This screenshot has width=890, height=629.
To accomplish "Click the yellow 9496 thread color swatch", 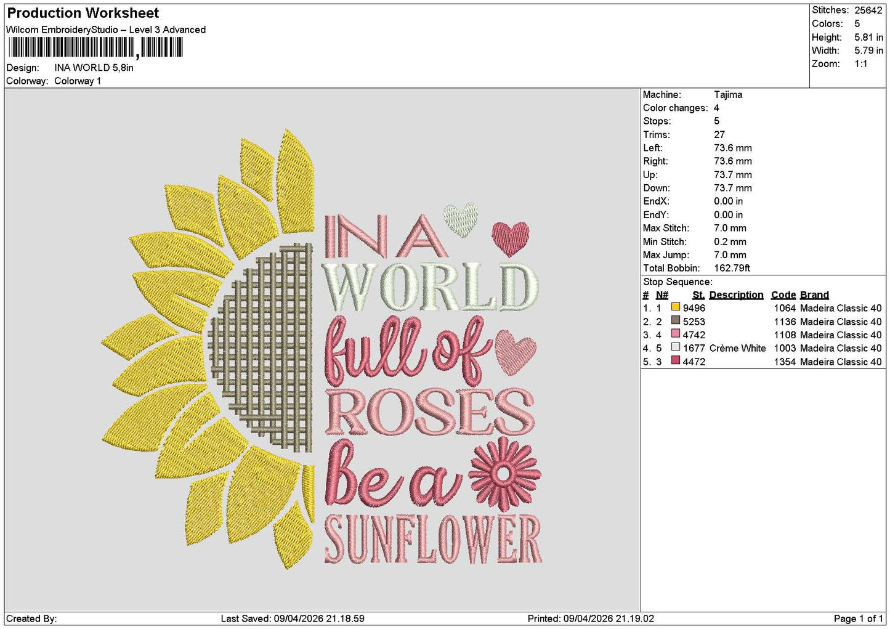I will 676,307.
